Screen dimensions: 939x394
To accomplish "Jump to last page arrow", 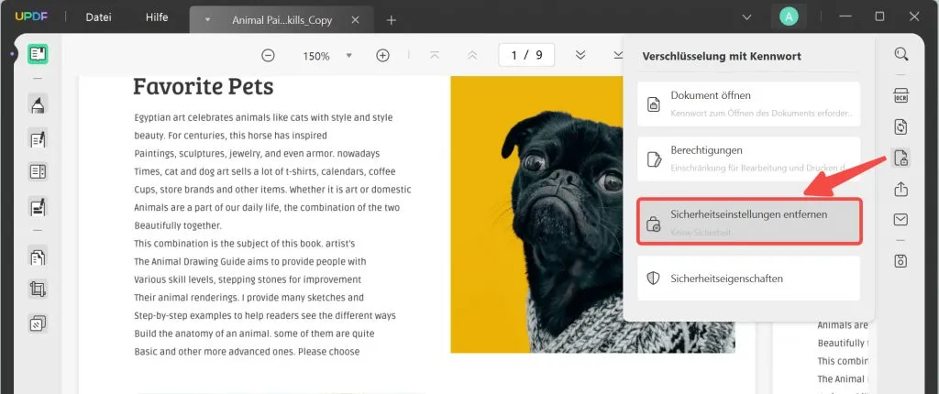I will point(617,55).
